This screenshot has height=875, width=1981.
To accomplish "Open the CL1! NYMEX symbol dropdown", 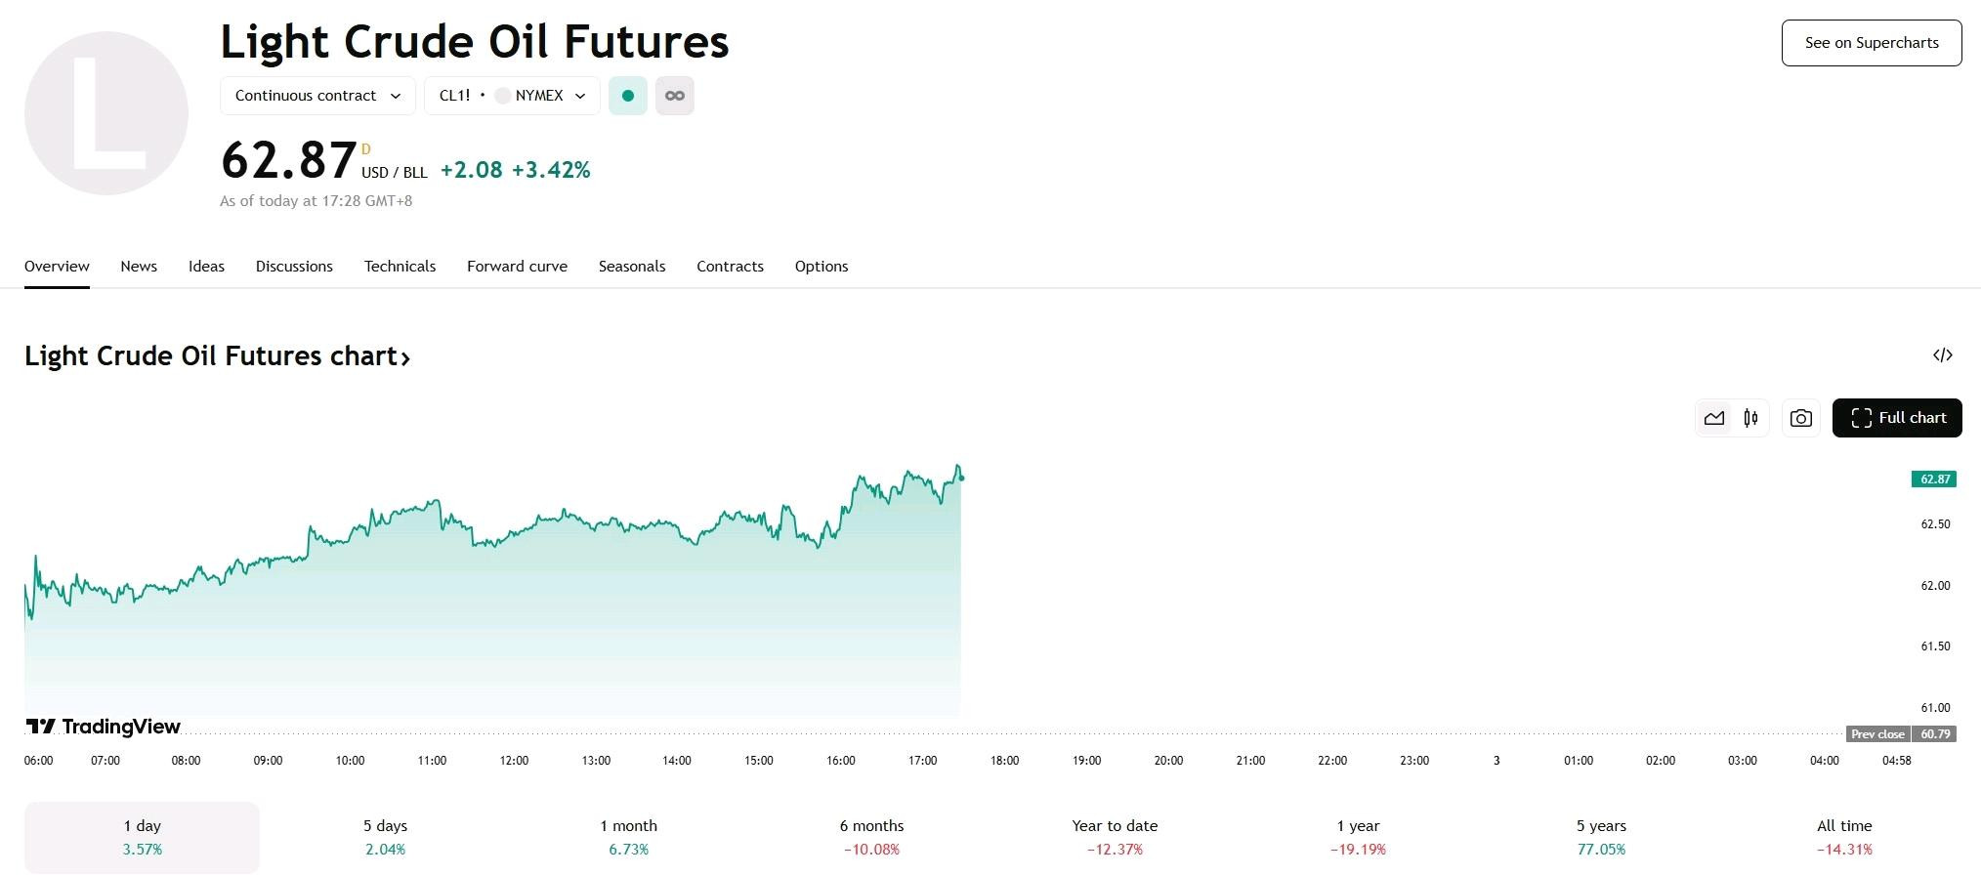I will point(512,96).
